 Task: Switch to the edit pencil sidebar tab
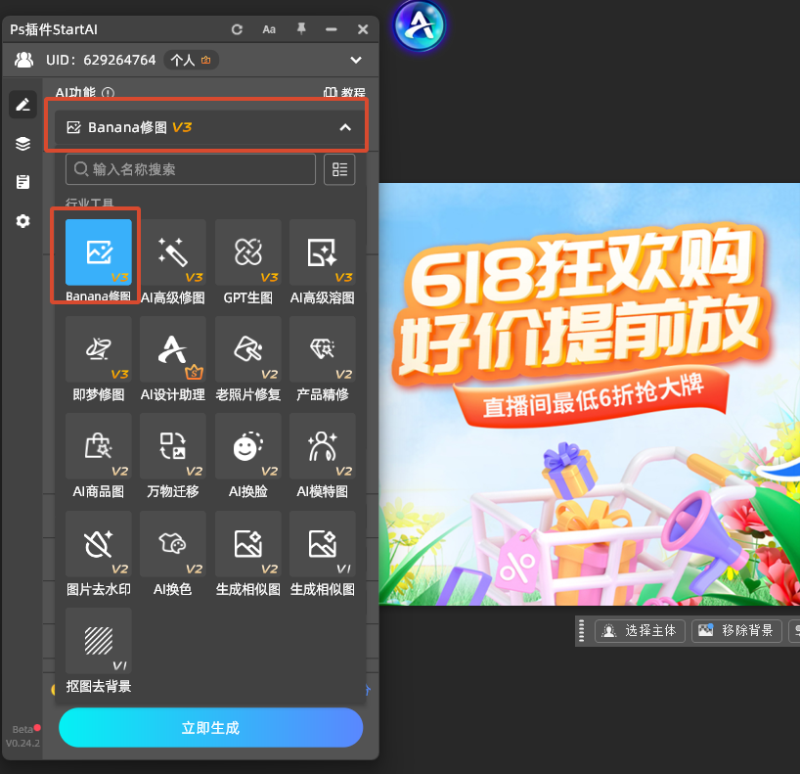point(22,105)
